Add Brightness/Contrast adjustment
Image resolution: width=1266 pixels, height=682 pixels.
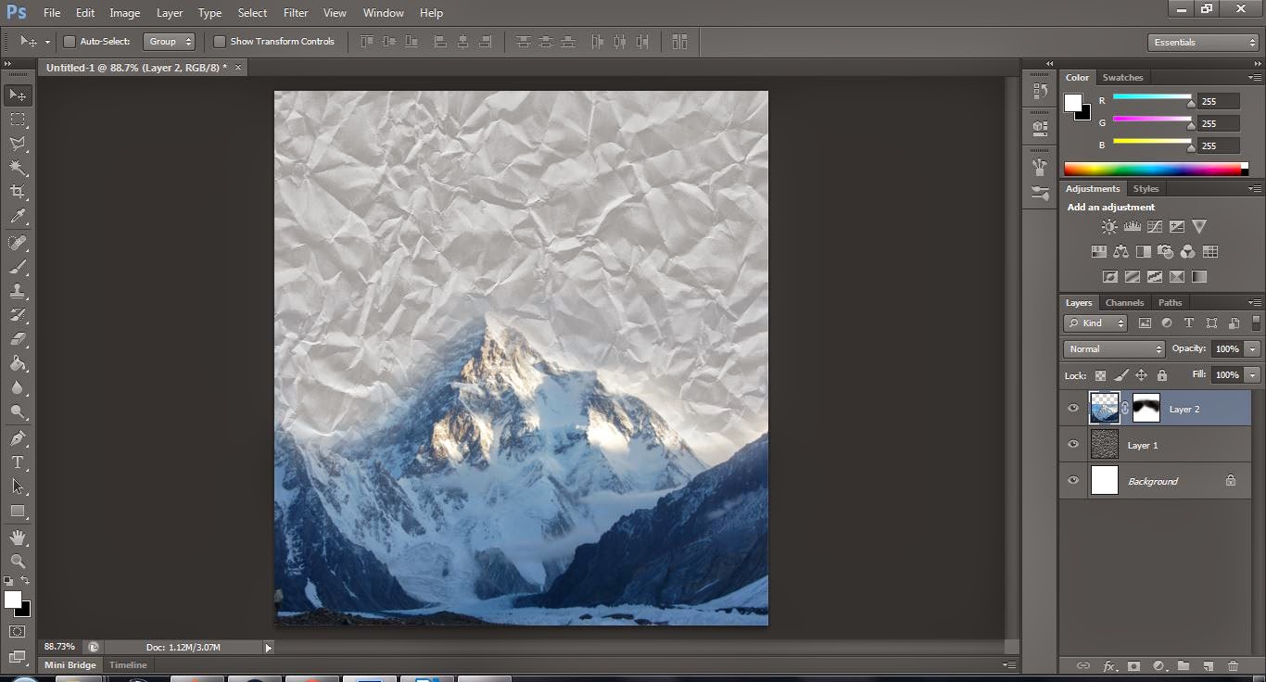(x=1109, y=226)
